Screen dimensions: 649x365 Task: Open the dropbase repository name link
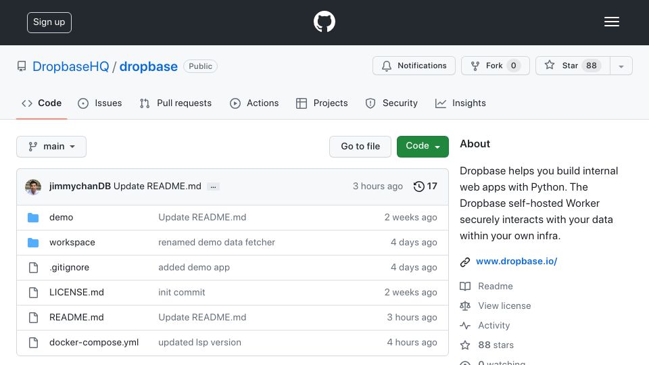point(149,66)
